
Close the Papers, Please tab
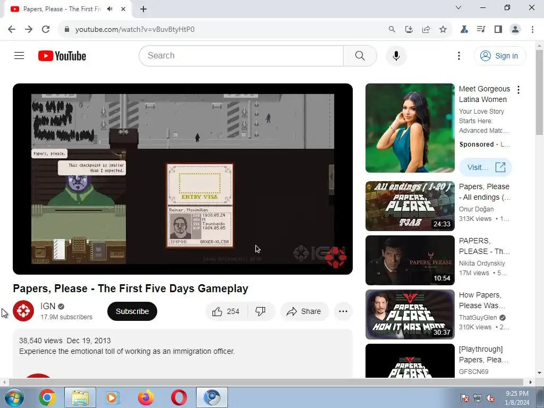pyautogui.click(x=123, y=9)
